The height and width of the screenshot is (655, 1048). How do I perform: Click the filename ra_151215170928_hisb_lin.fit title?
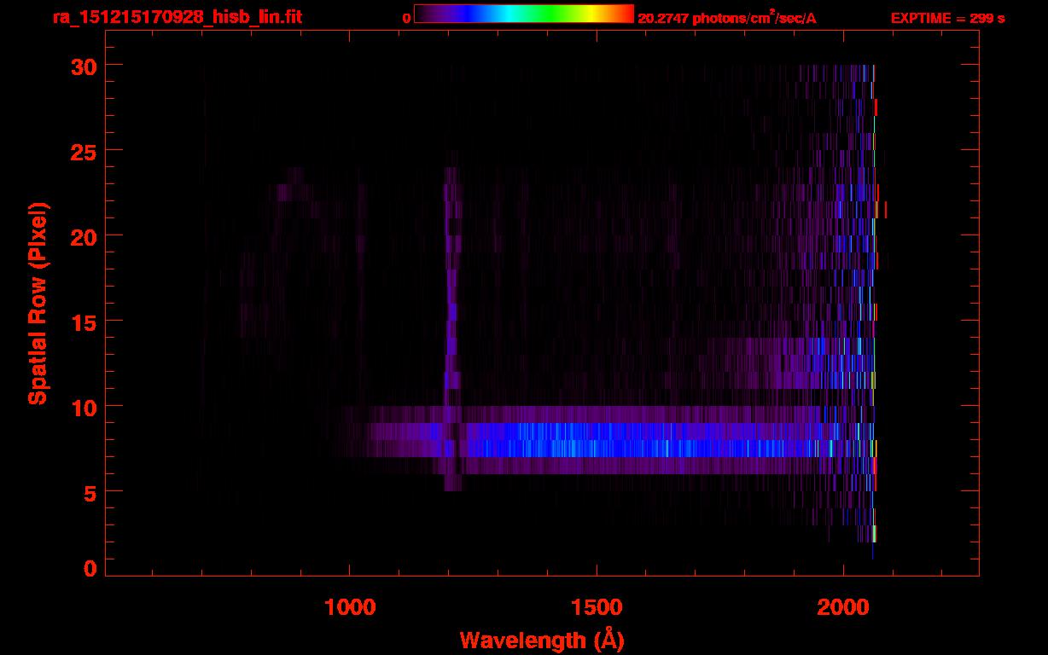click(x=177, y=17)
